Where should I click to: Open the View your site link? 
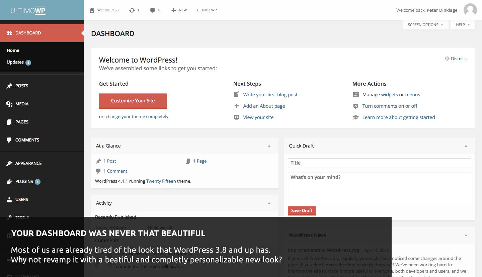(x=258, y=117)
